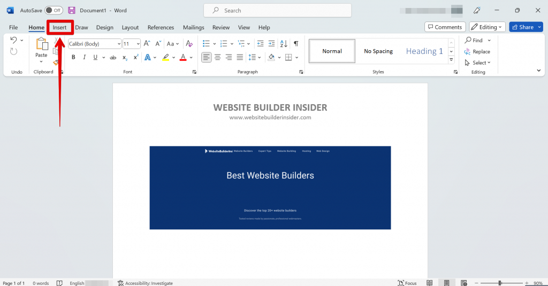Increase paragraph indent
Viewport: 548px width, 286px height.
pyautogui.click(x=271, y=44)
